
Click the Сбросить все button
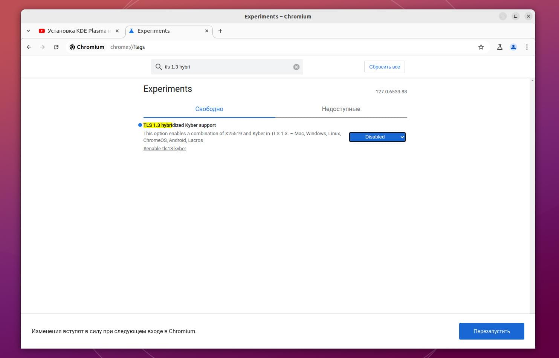click(x=385, y=67)
